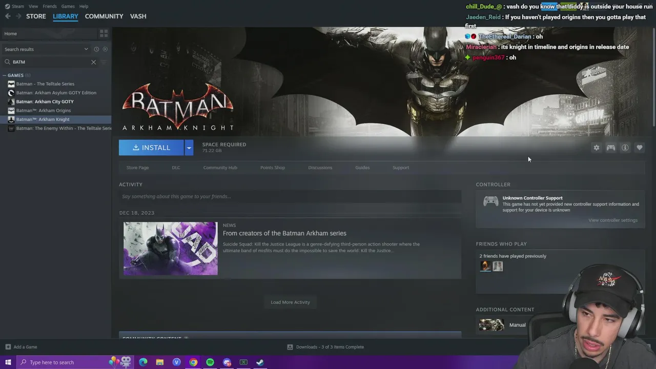Open the advanced filter options icon
656x369 pixels.
pos(104,62)
